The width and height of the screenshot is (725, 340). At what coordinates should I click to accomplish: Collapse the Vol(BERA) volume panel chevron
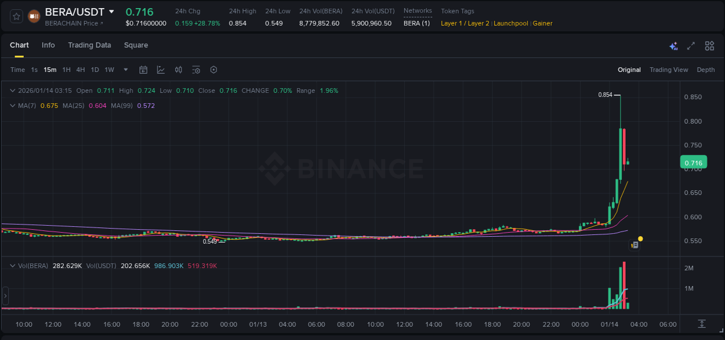[x=12, y=265]
